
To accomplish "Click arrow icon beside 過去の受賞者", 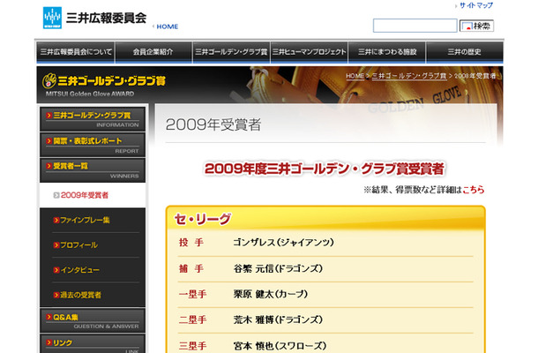I will point(56,295).
